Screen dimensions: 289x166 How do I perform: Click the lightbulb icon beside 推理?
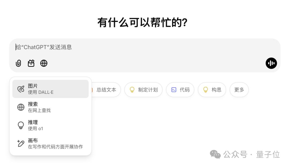[x=21, y=125]
